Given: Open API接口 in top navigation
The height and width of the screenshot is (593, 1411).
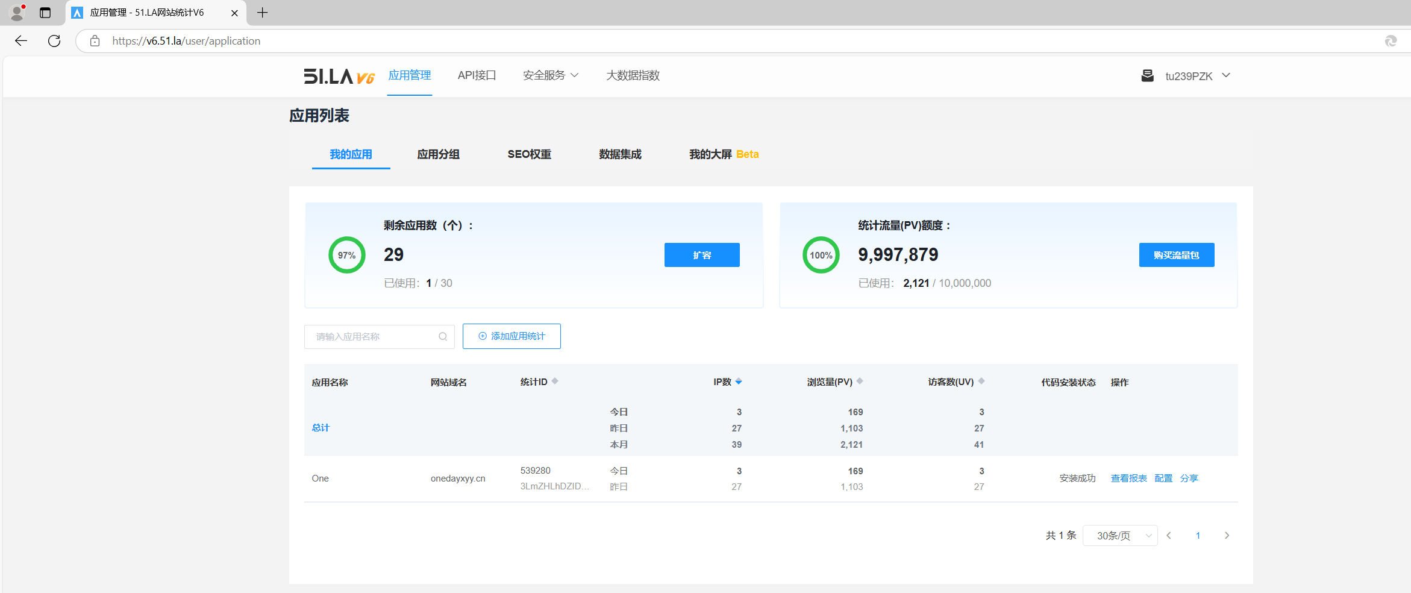Looking at the screenshot, I should click(x=477, y=75).
